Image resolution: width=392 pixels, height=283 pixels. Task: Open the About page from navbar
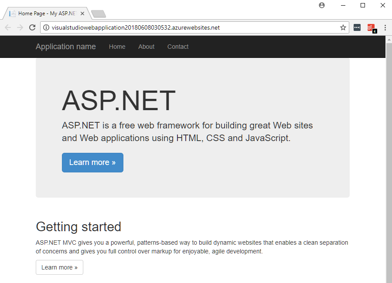(x=146, y=47)
